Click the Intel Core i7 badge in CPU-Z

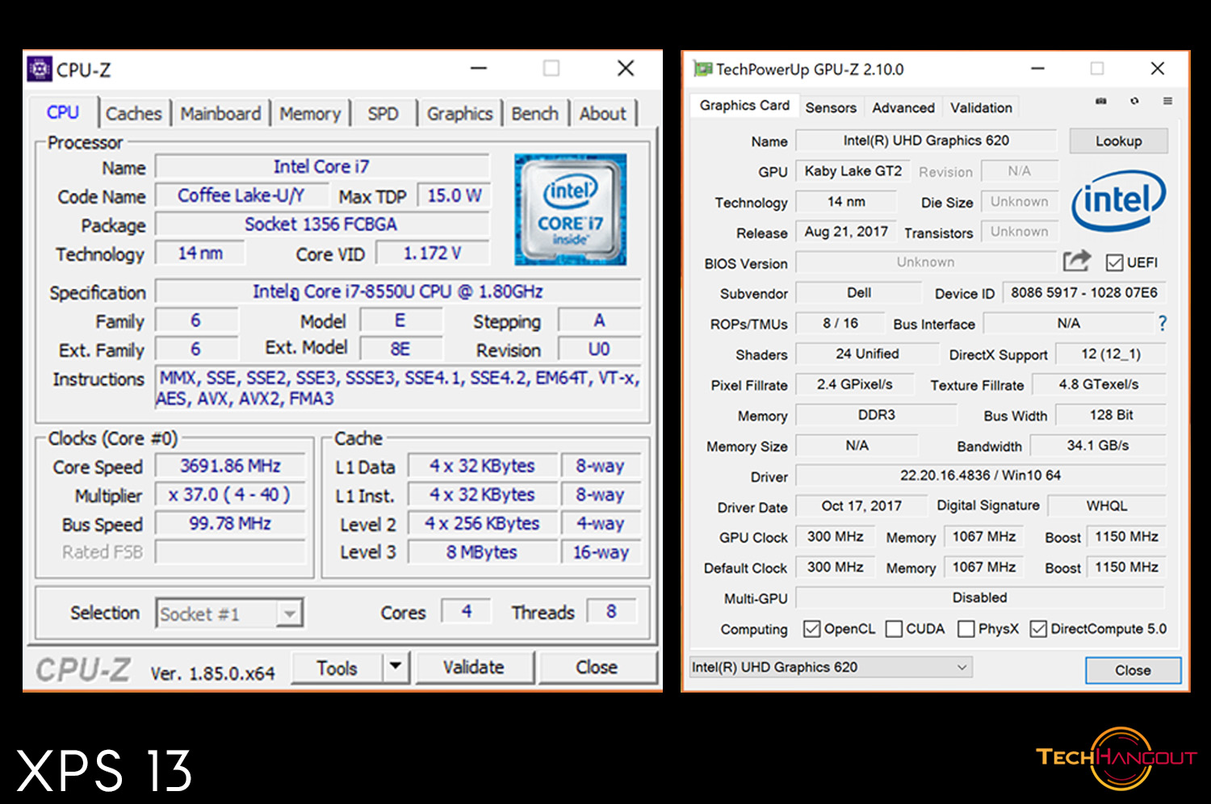pyautogui.click(x=571, y=210)
